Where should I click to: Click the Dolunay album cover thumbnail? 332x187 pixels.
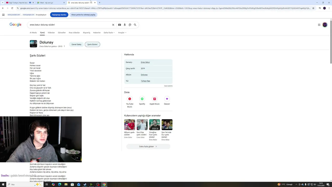tap(33, 44)
